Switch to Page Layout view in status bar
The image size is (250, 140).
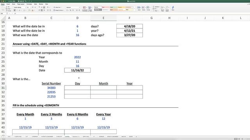point(239,139)
